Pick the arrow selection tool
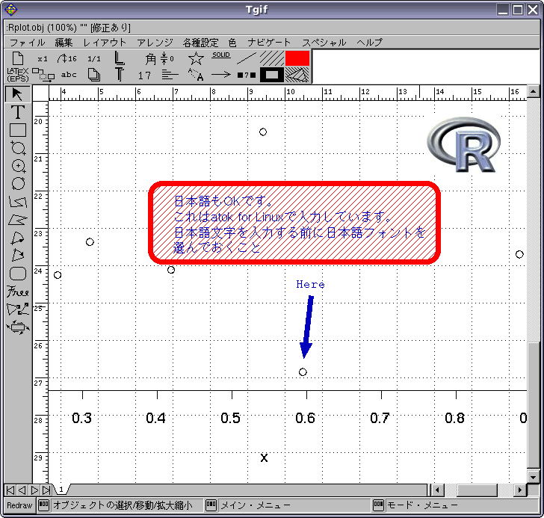The image size is (544, 518). pos(18,93)
